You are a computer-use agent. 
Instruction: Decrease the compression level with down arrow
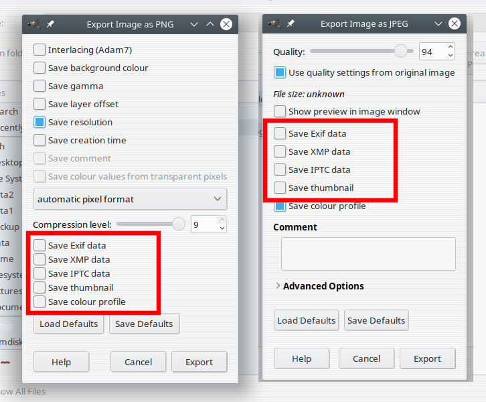click(x=222, y=228)
